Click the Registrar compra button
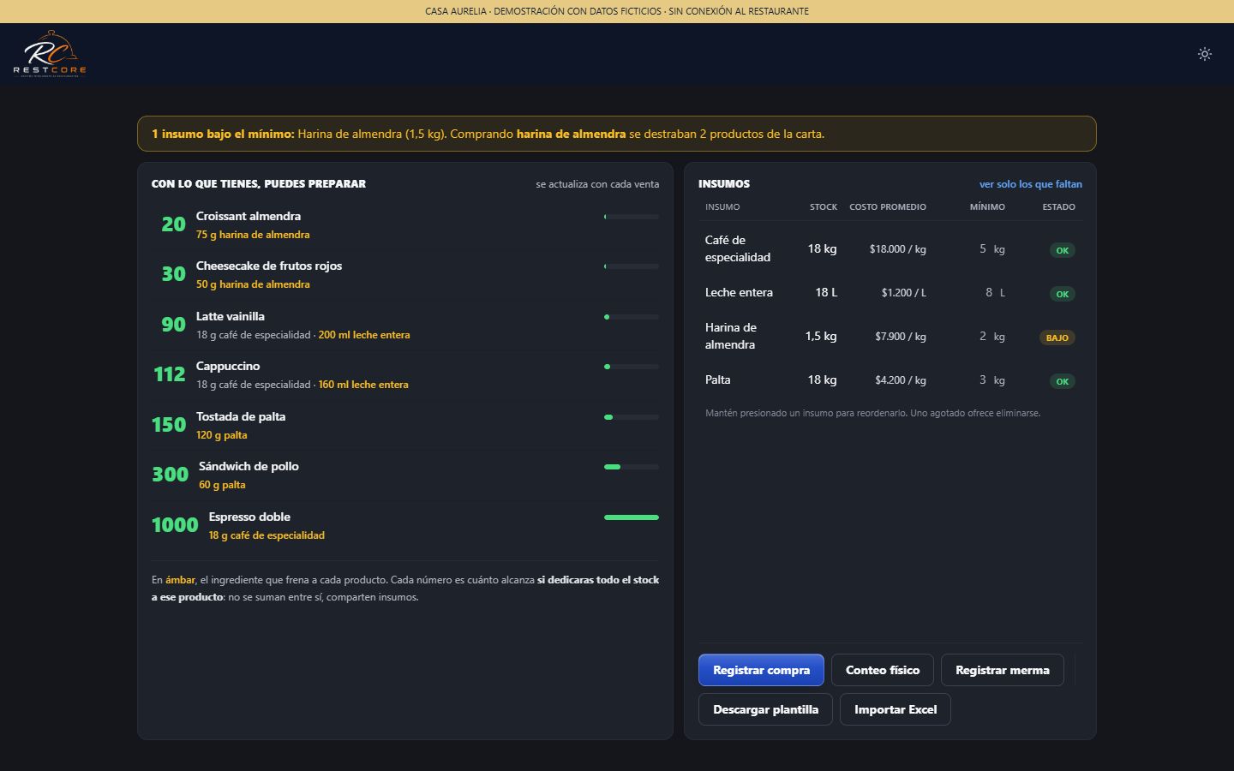Image resolution: width=1234 pixels, height=771 pixels. point(761,670)
